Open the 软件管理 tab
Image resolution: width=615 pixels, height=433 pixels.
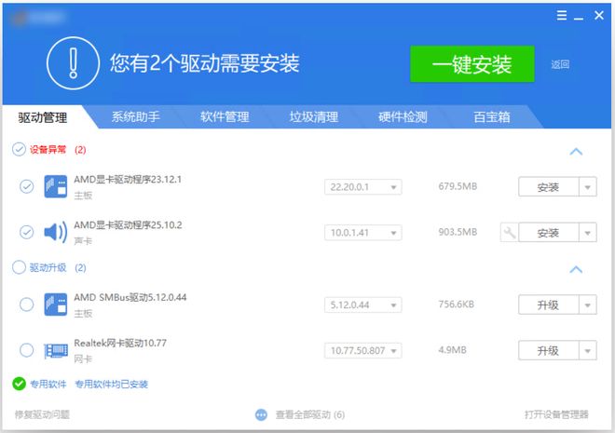(x=225, y=116)
